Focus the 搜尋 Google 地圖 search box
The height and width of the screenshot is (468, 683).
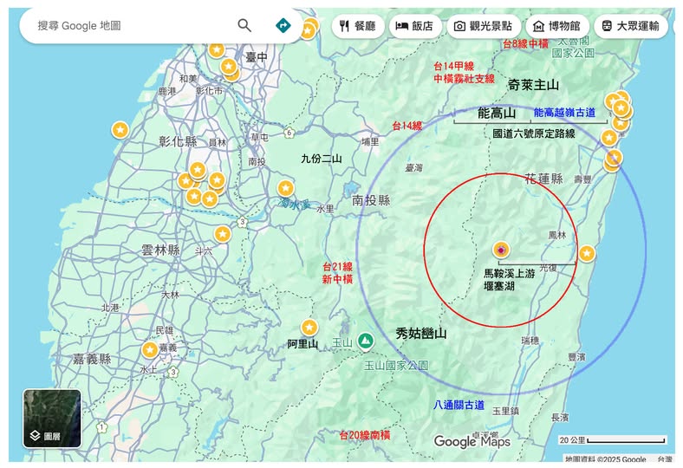pyautogui.click(x=130, y=26)
